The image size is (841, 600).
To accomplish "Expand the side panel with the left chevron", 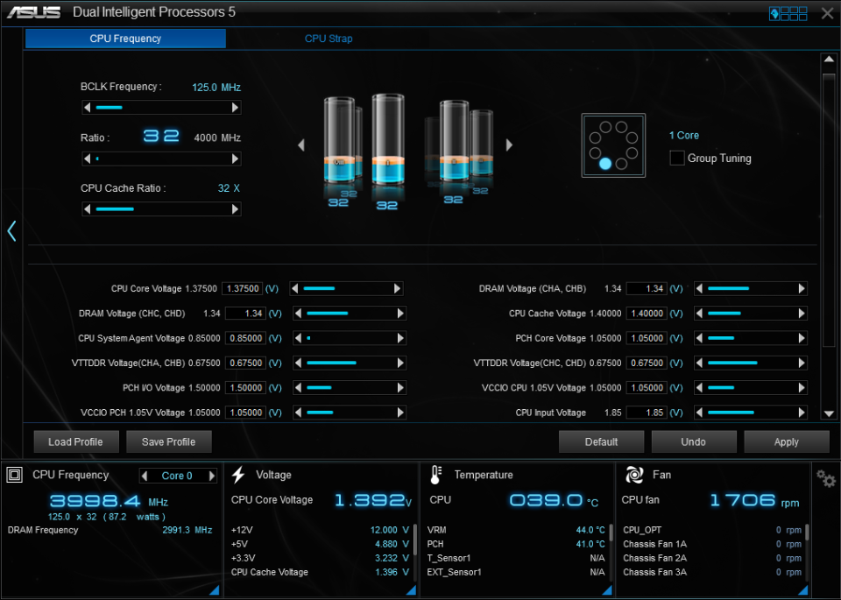I will (x=11, y=230).
